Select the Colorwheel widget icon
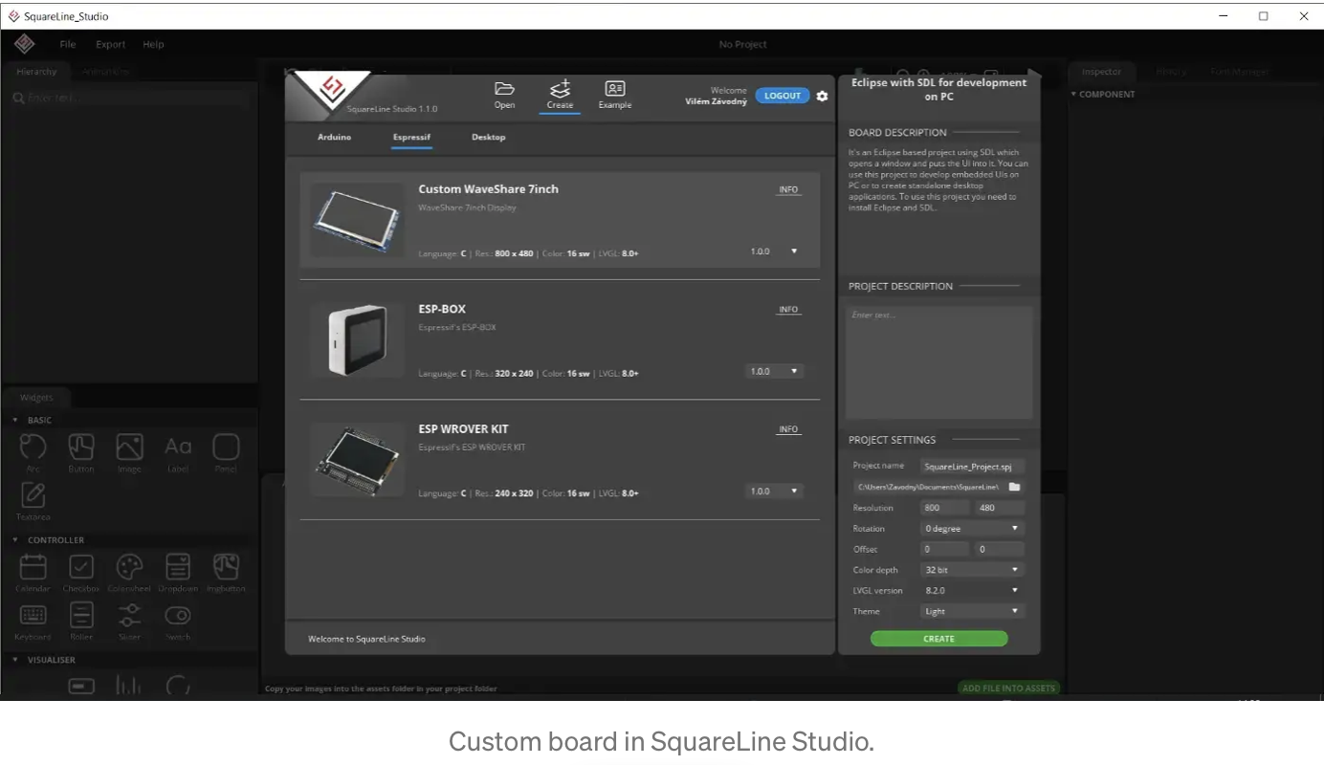Screen dimensions: 1324x765 click(129, 567)
